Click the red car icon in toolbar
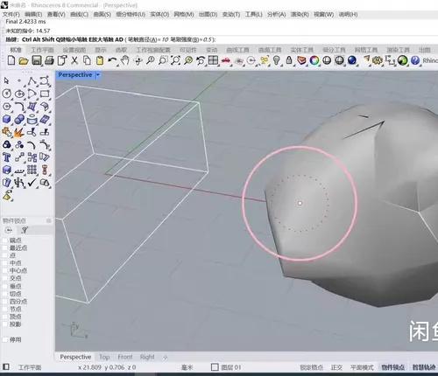The image size is (438, 376). 226,60
